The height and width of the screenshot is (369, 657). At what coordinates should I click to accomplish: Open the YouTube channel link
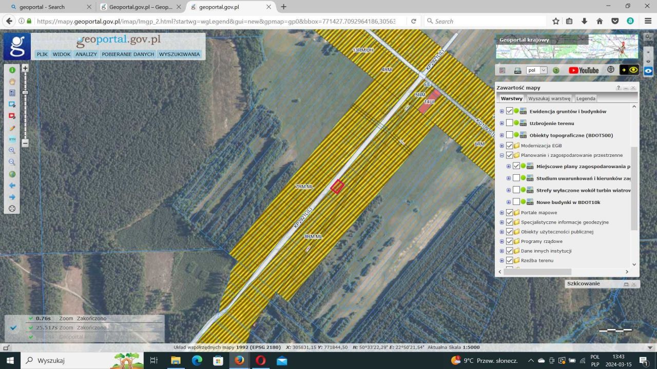tap(584, 70)
